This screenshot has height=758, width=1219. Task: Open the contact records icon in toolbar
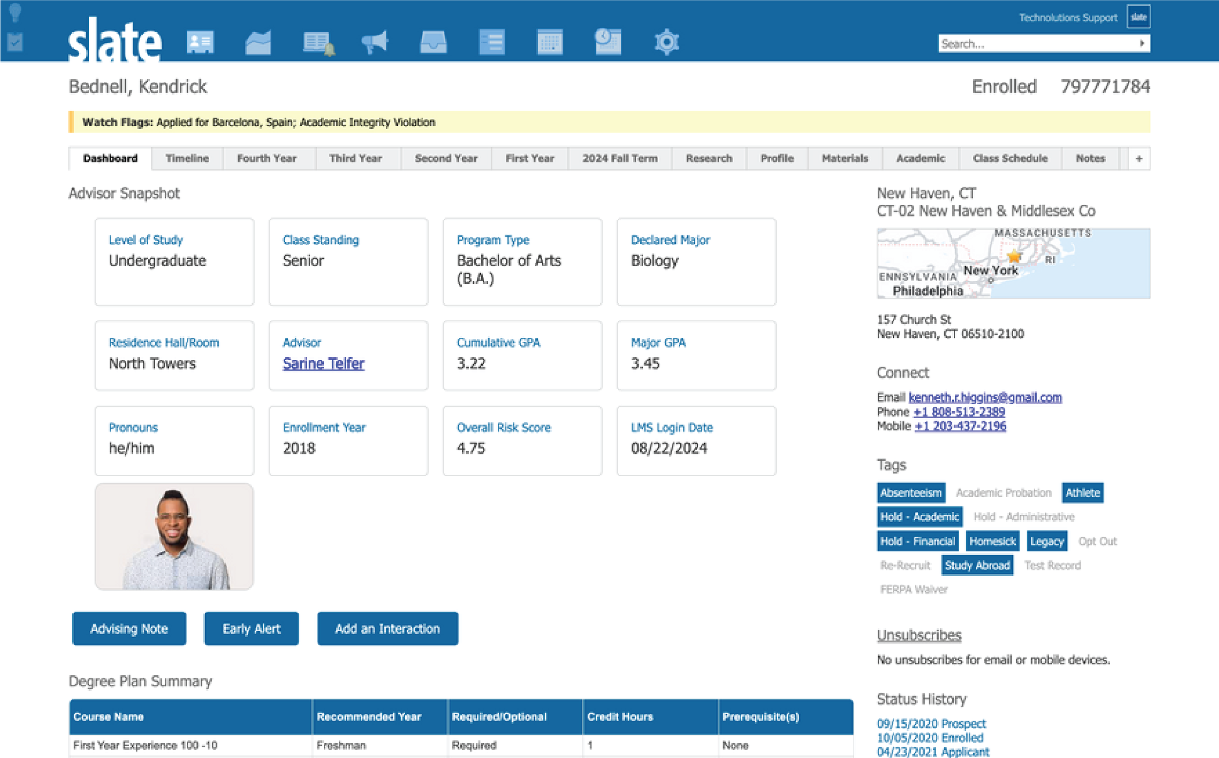tap(200, 42)
